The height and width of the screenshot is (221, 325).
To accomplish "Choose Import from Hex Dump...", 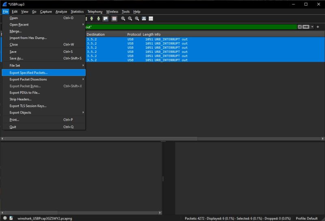I will click(x=44, y=38).
